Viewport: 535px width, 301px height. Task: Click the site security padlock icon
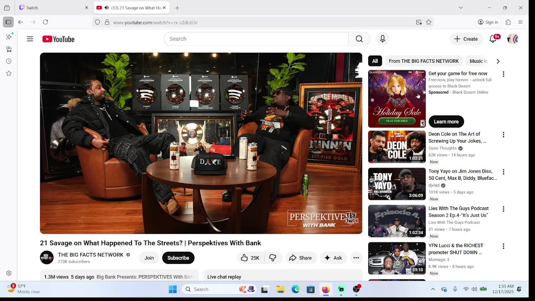(x=107, y=22)
